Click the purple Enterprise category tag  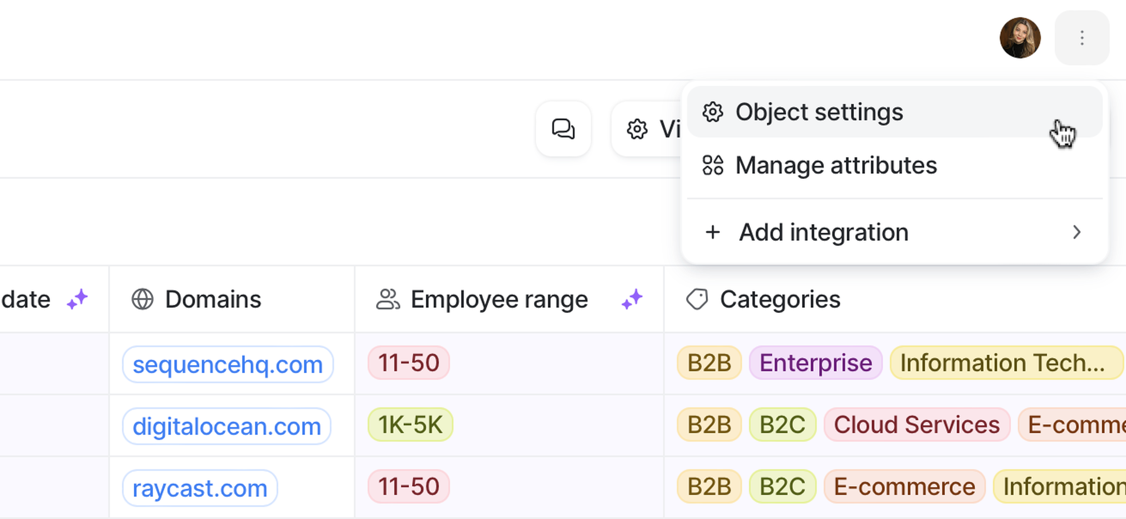815,363
